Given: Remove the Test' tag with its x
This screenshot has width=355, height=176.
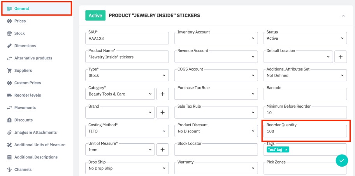Looking at the screenshot, I should (x=286, y=150).
